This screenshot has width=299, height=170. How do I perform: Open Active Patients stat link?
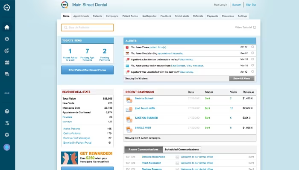[72, 129]
